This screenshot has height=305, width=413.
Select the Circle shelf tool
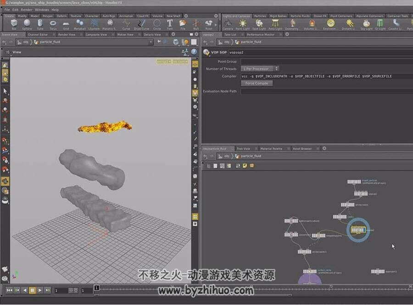pyautogui.click(x=157, y=24)
